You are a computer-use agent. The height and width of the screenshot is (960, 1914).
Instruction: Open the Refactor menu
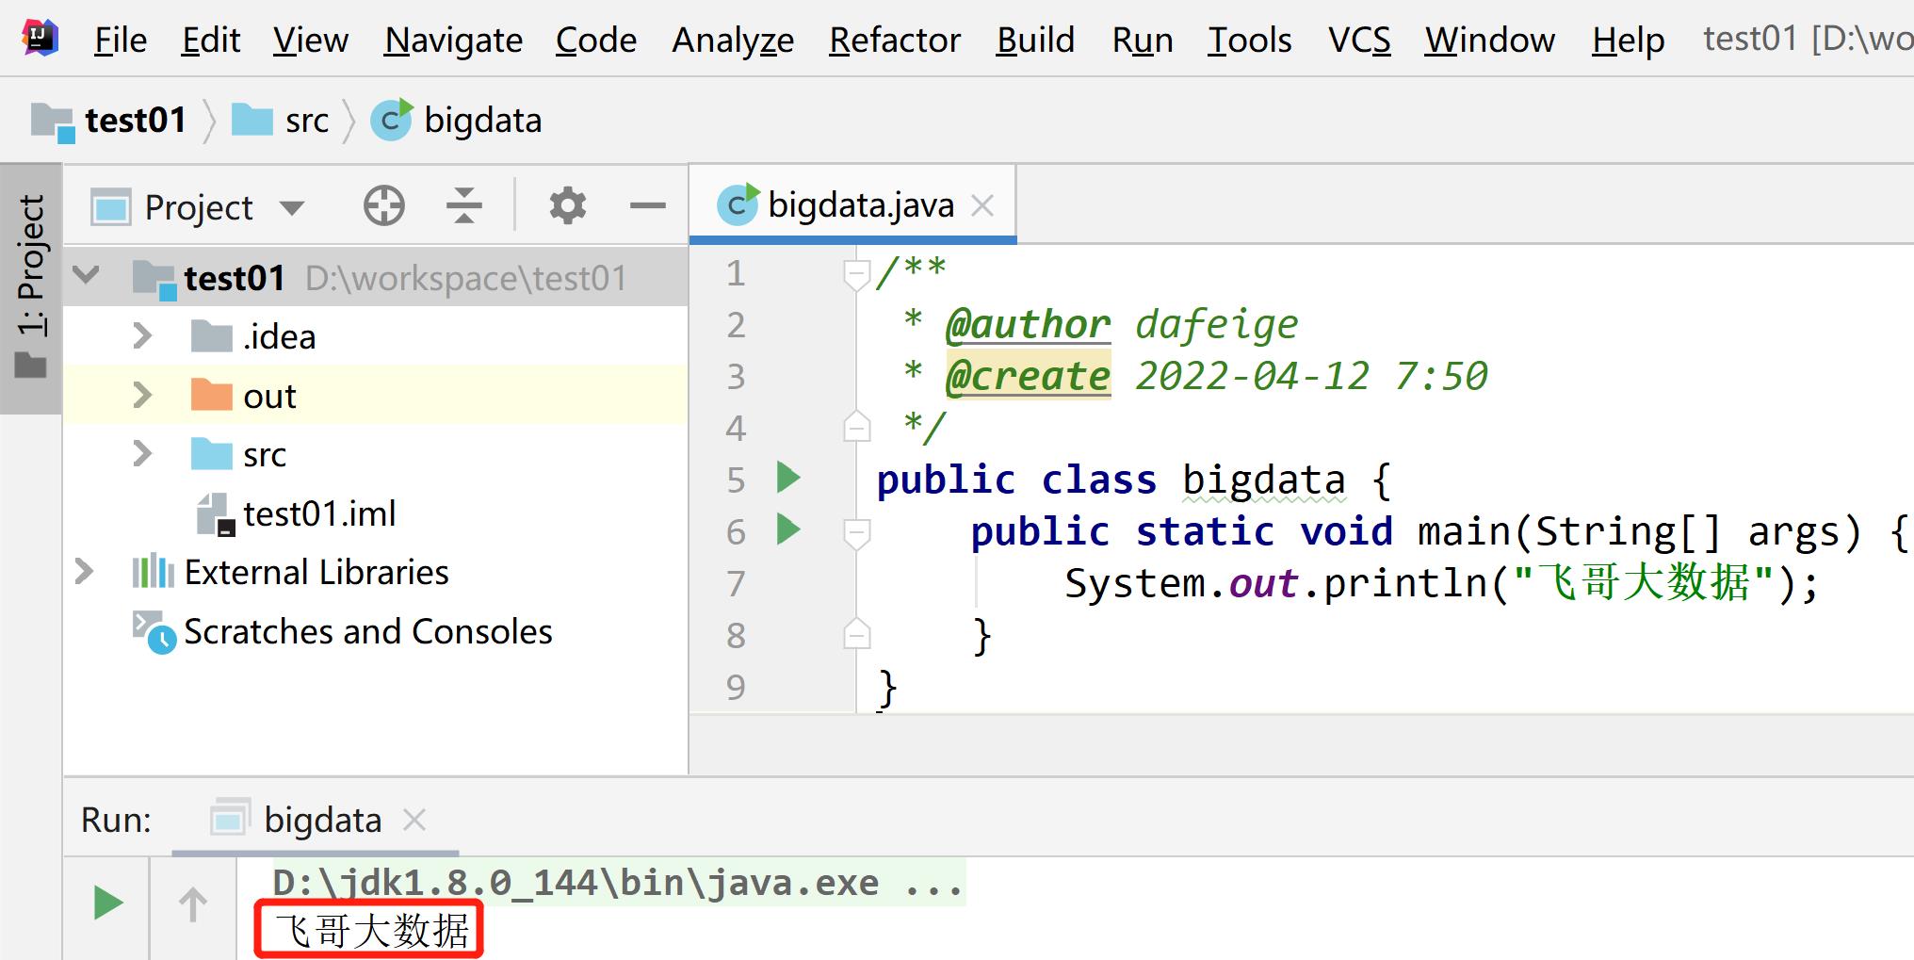(x=895, y=40)
